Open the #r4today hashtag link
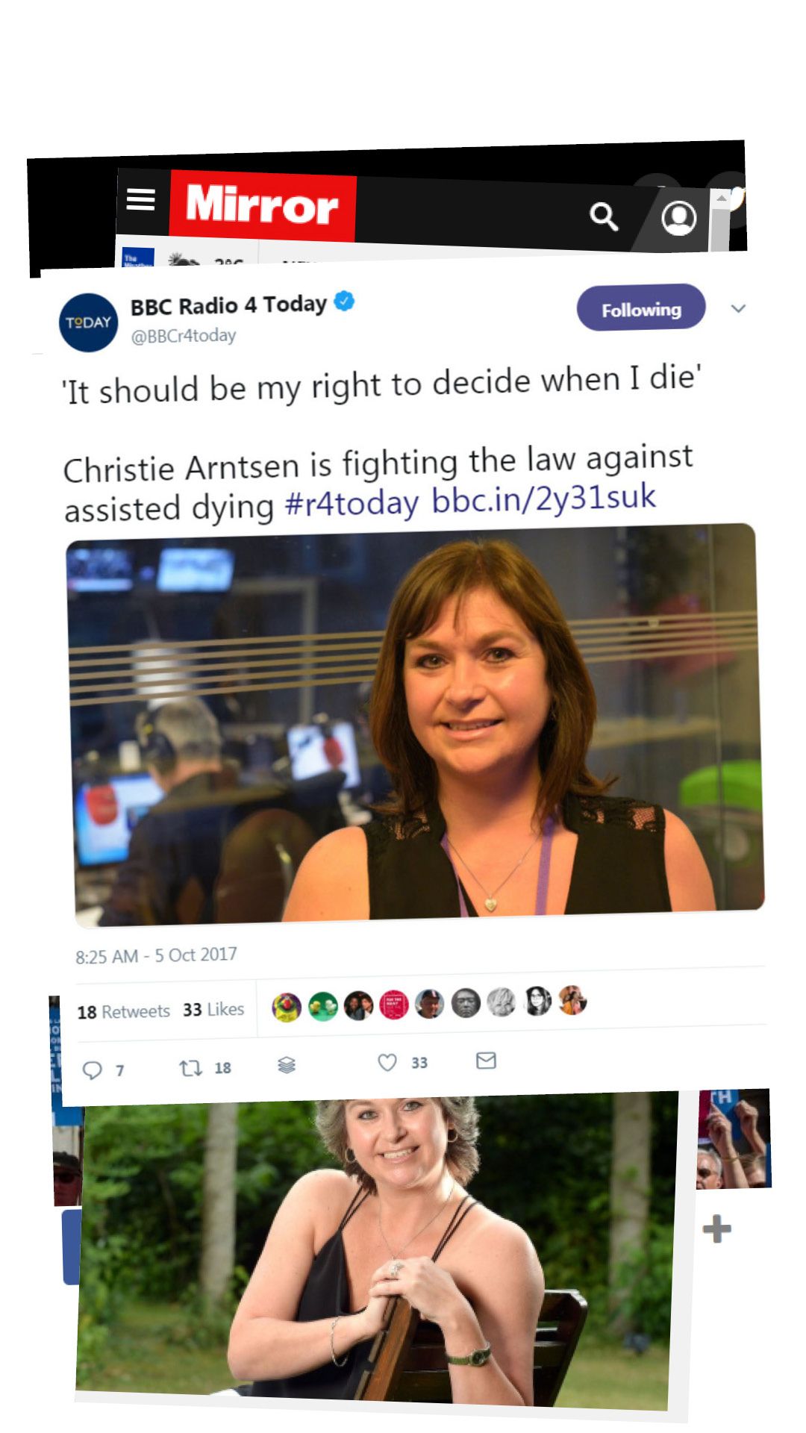 tap(352, 504)
